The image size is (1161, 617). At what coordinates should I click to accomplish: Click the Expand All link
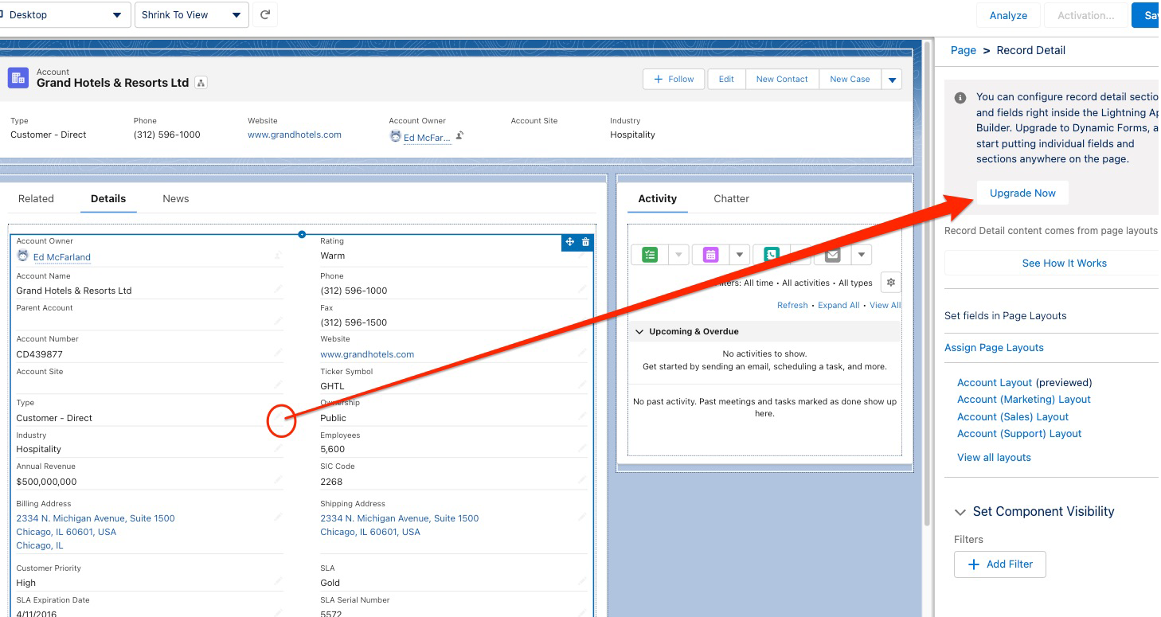pos(838,306)
